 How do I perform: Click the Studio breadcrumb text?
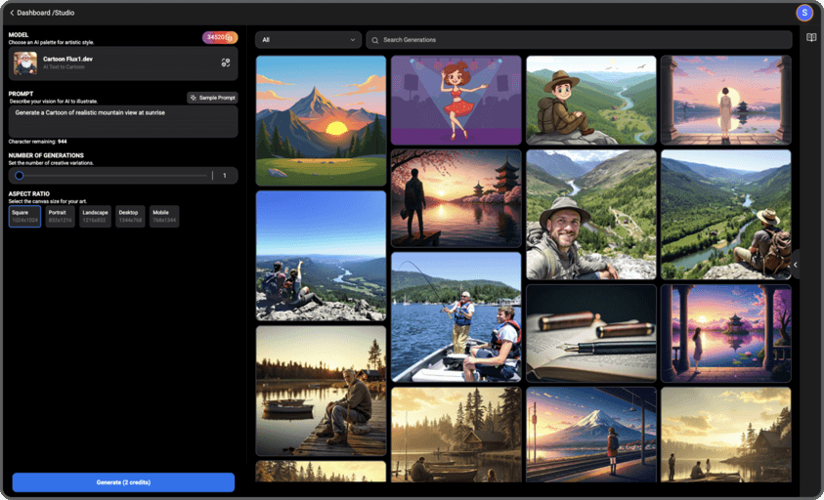pyautogui.click(x=65, y=13)
